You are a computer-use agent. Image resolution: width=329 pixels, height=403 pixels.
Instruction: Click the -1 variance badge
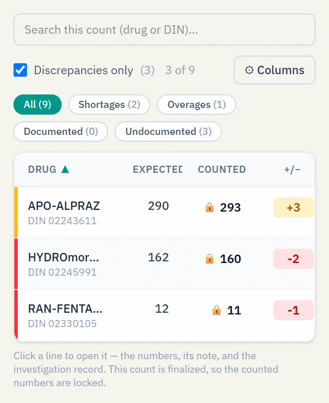coord(294,310)
